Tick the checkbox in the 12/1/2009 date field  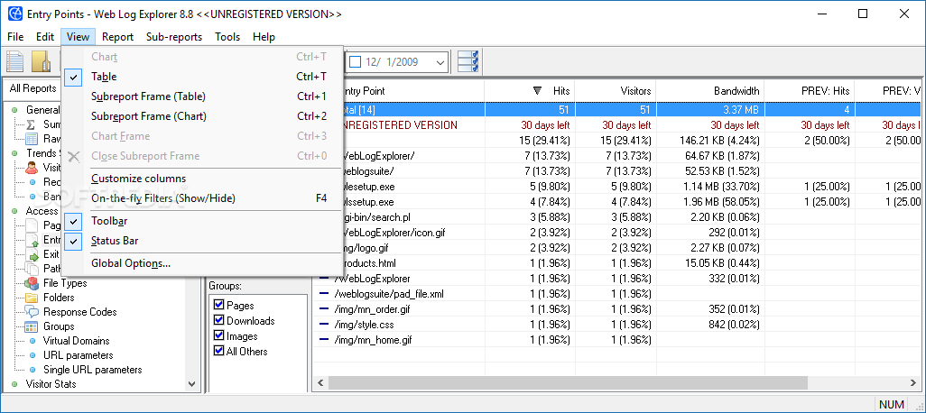[x=356, y=61]
